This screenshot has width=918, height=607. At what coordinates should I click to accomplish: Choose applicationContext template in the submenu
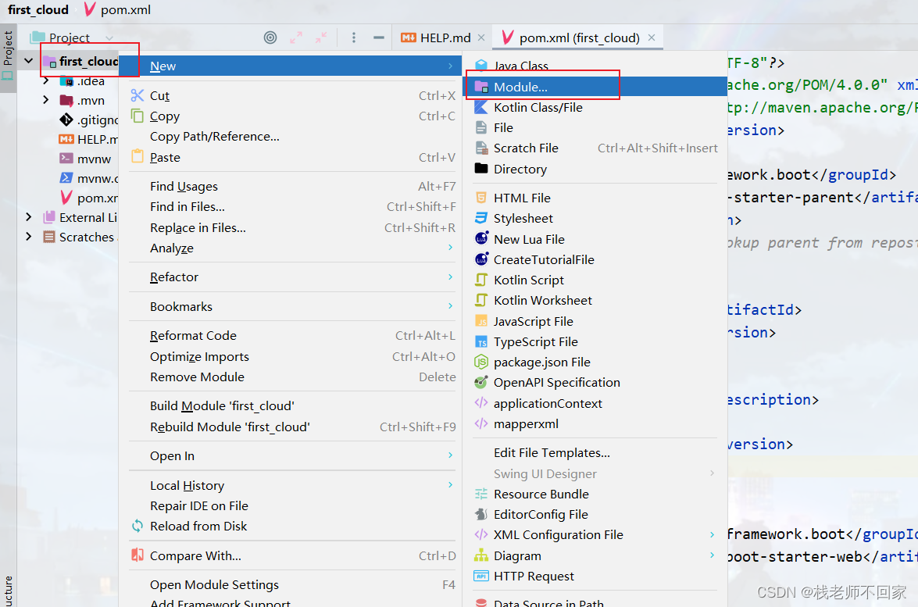(595, 403)
